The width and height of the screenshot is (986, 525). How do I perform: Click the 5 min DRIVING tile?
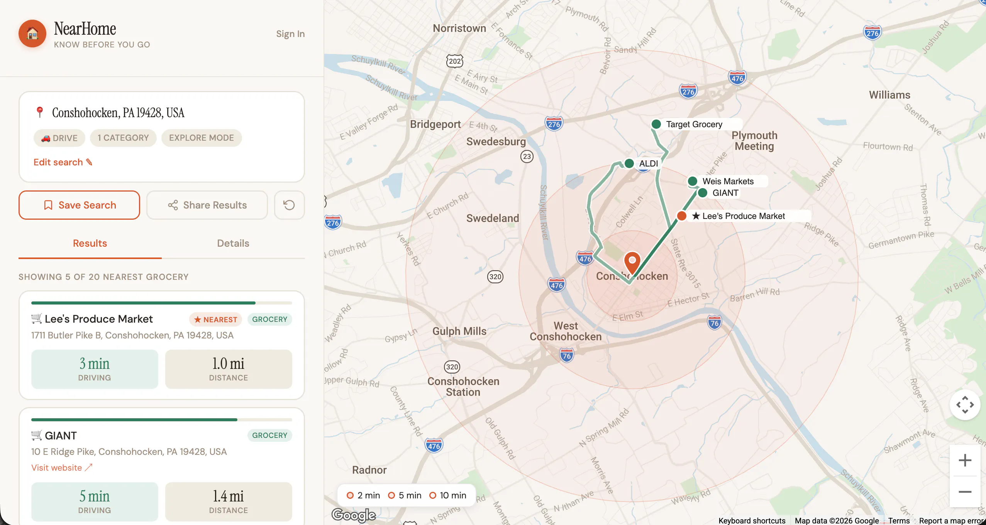95,502
